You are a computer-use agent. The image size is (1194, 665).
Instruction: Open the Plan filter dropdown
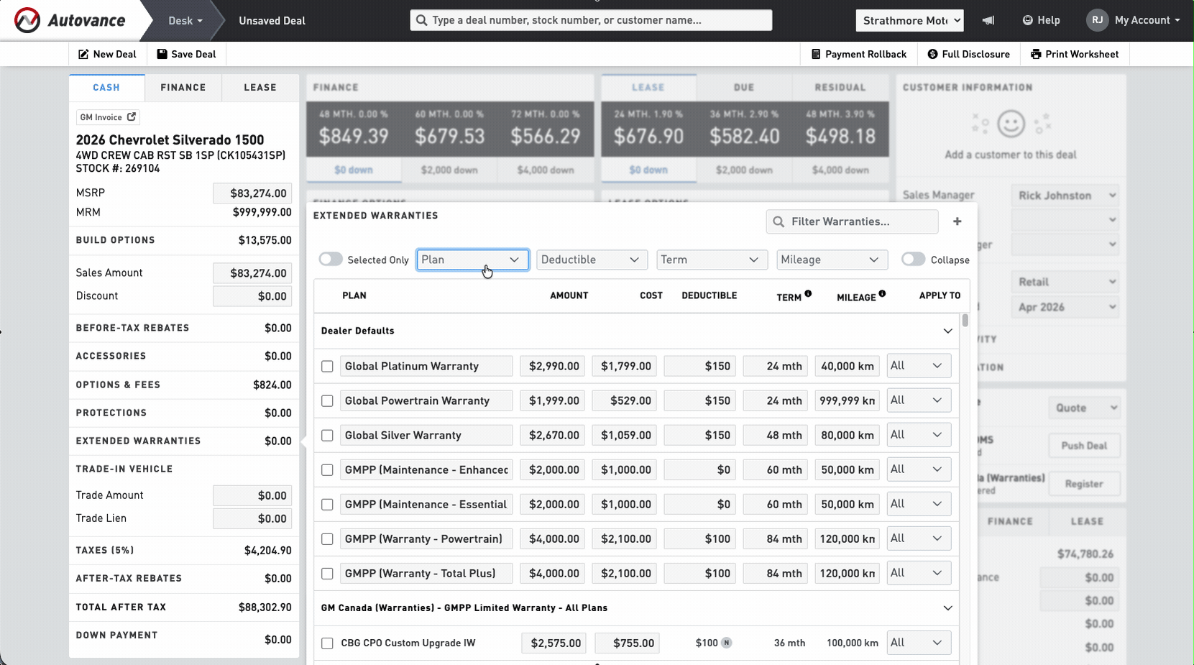coord(472,260)
